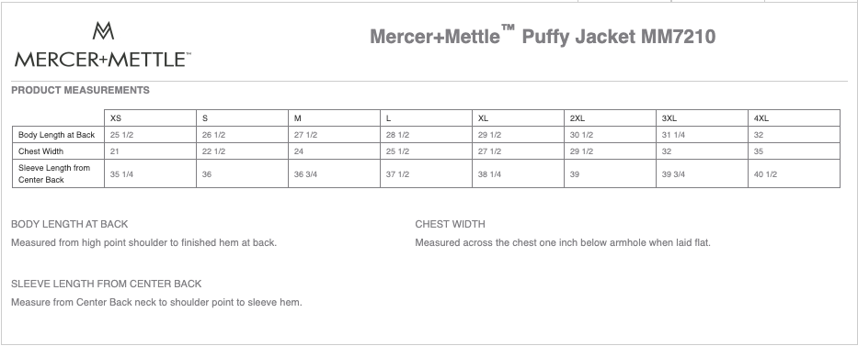Screen dimensions: 858x346
Task: Select the XS size column header
Action: click(150, 117)
